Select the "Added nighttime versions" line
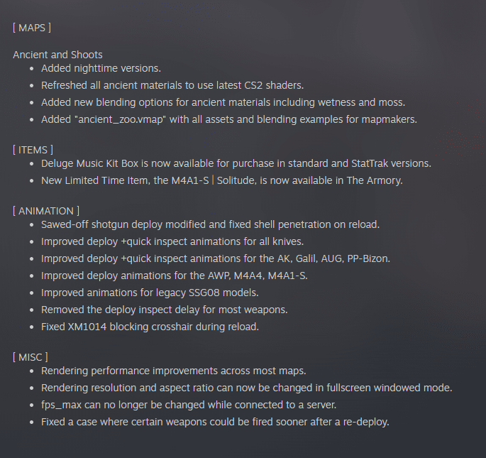This screenshot has height=458, width=486. pos(101,69)
